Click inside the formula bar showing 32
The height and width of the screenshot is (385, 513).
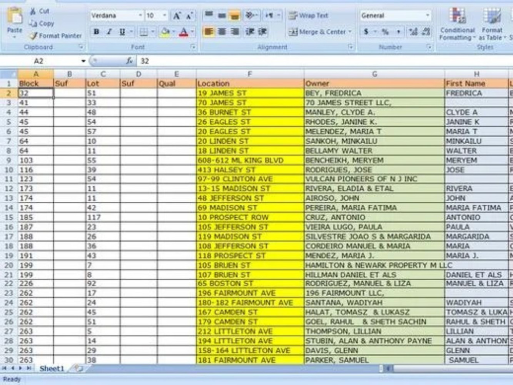point(324,61)
